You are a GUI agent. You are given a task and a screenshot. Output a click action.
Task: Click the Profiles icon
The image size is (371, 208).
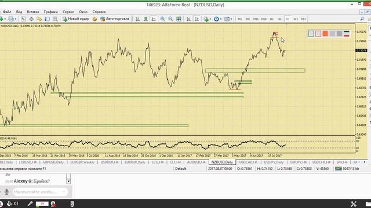tap(11, 19)
